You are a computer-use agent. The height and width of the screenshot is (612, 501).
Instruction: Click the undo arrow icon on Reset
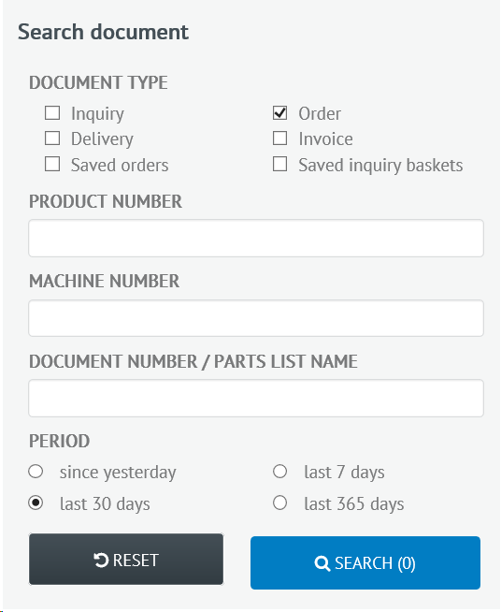tap(101, 561)
